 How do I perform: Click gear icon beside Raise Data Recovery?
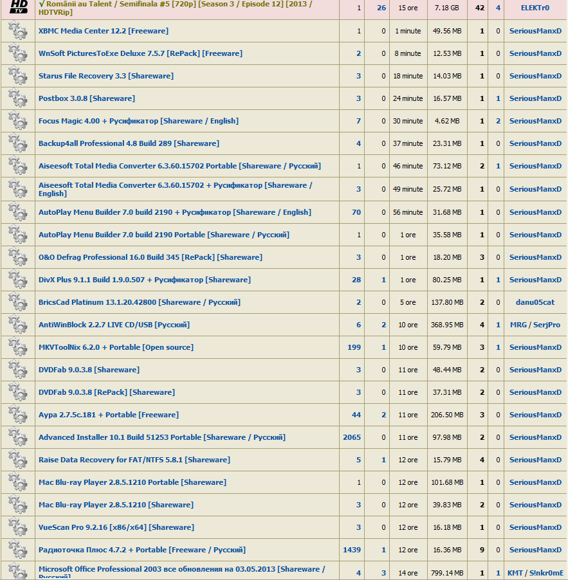[18, 460]
